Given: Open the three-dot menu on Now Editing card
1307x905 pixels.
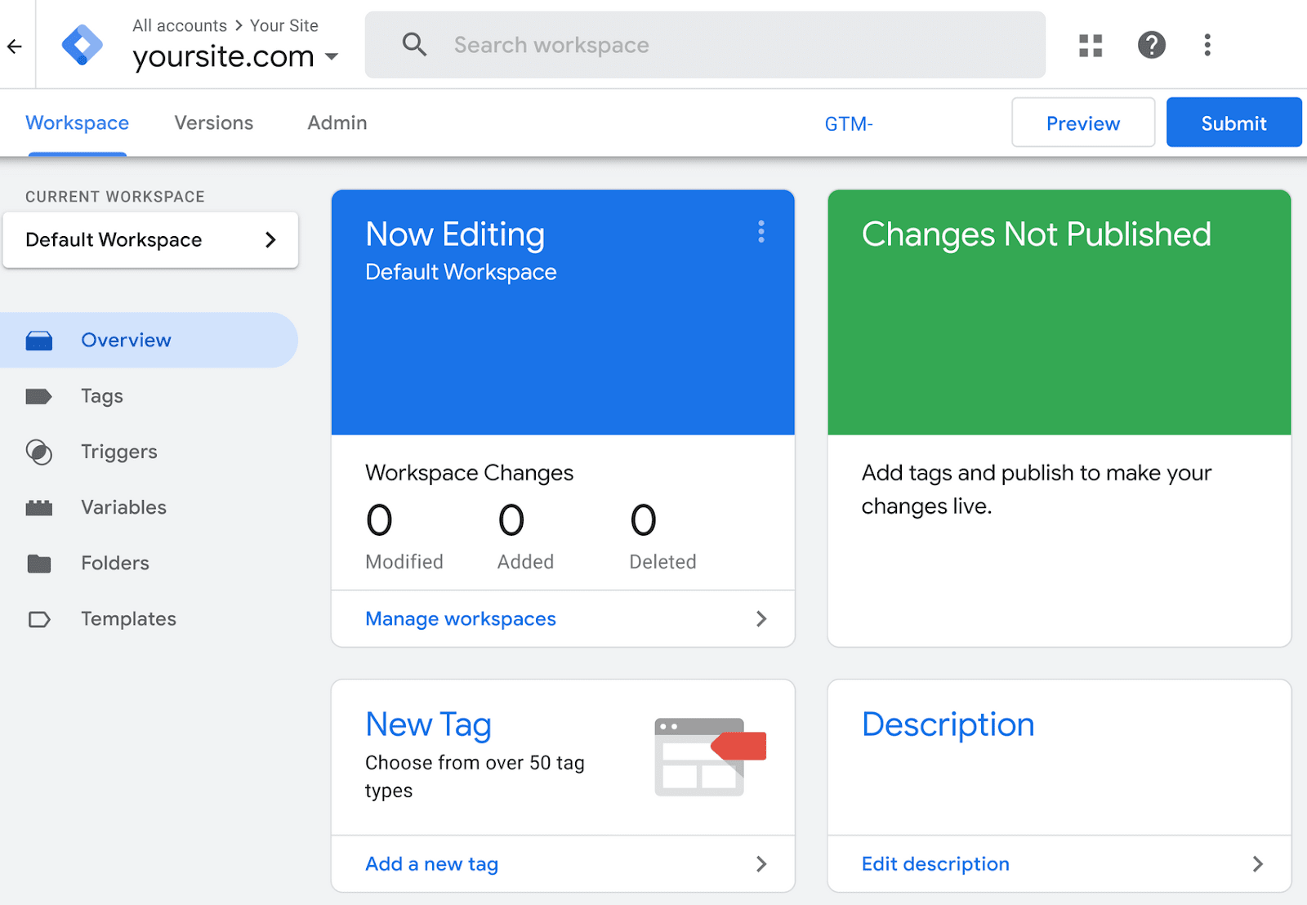Looking at the screenshot, I should [x=761, y=232].
